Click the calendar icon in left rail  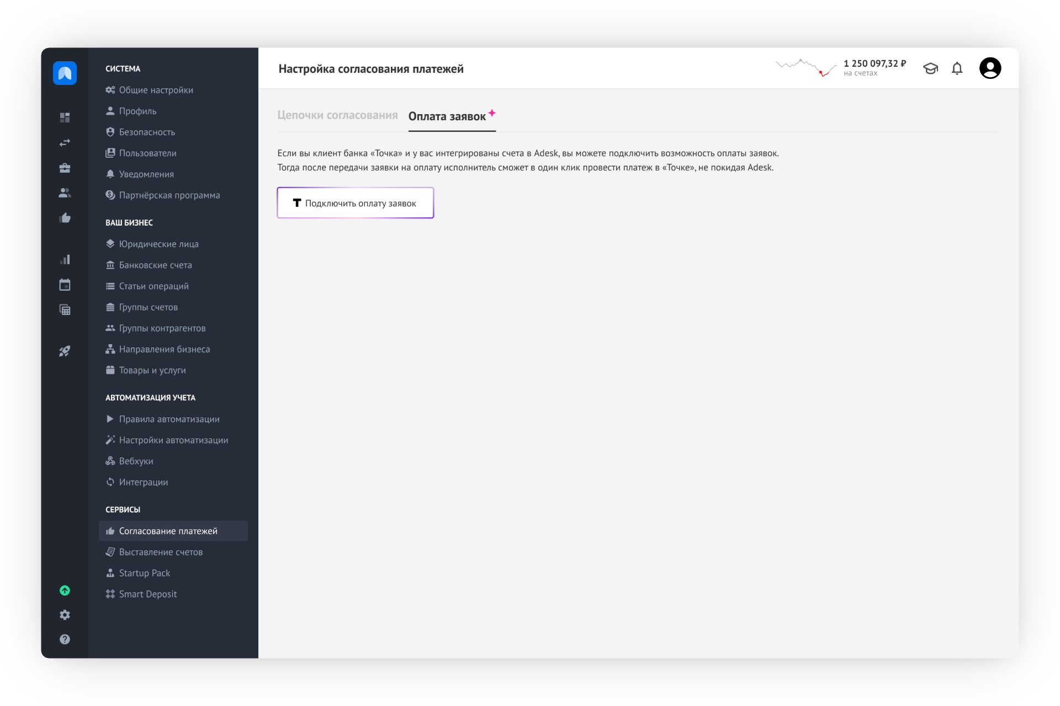click(65, 285)
